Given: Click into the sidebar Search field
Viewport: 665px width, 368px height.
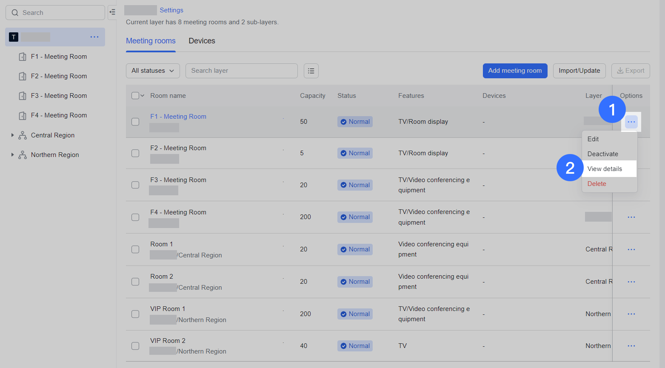Looking at the screenshot, I should coord(55,13).
